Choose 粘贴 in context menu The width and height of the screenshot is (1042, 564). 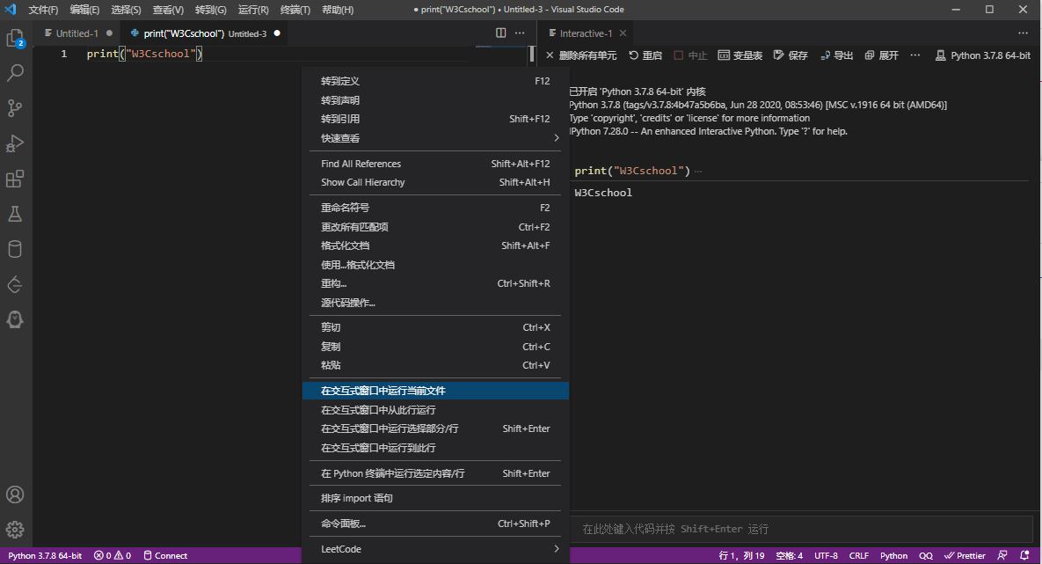pyautogui.click(x=435, y=365)
